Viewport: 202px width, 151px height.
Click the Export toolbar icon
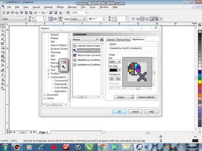point(56,13)
